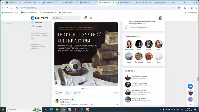Click in the VK search field

(66, 18)
